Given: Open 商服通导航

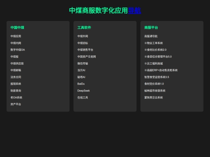Looking at the screenshot, I should tap(151, 36).
